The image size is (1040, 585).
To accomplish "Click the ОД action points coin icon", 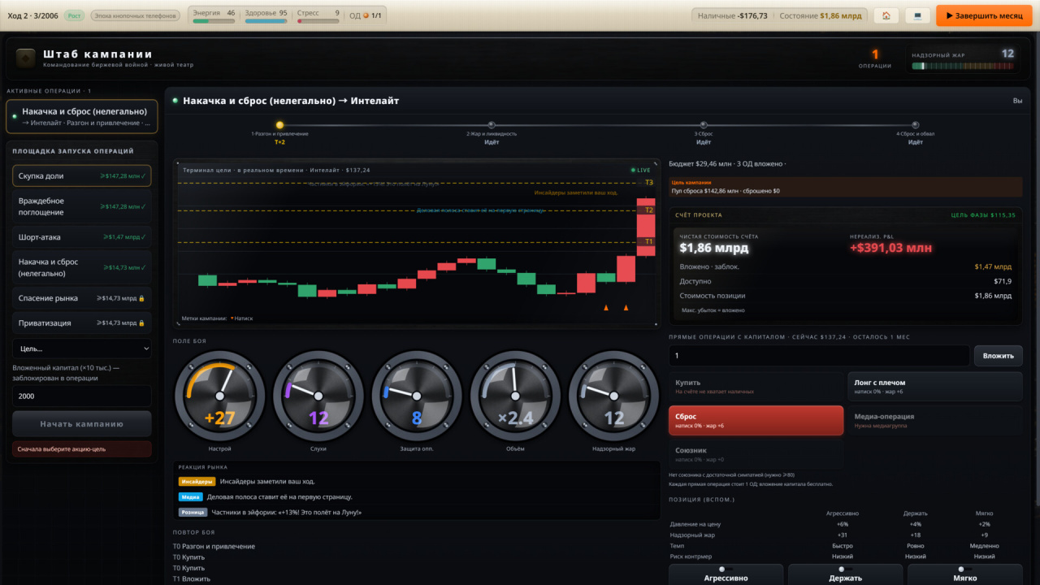I will [x=366, y=15].
